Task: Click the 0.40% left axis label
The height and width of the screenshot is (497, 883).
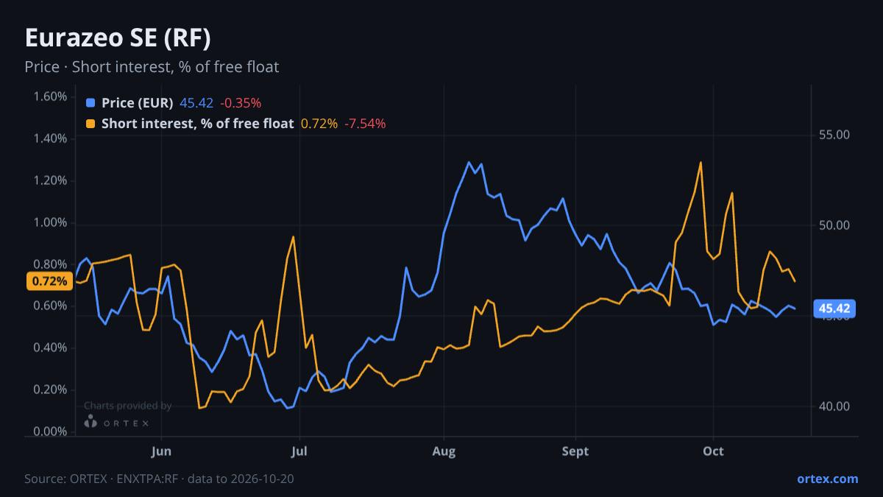Action: (50, 348)
